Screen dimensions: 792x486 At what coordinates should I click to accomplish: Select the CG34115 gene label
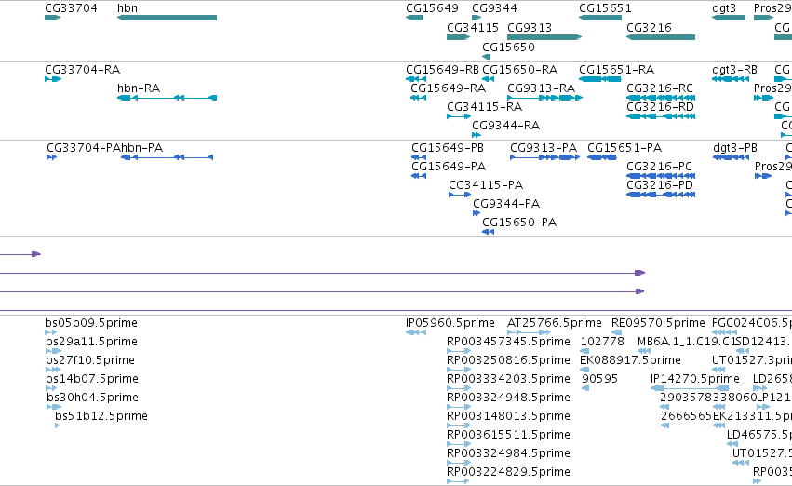[x=473, y=27]
